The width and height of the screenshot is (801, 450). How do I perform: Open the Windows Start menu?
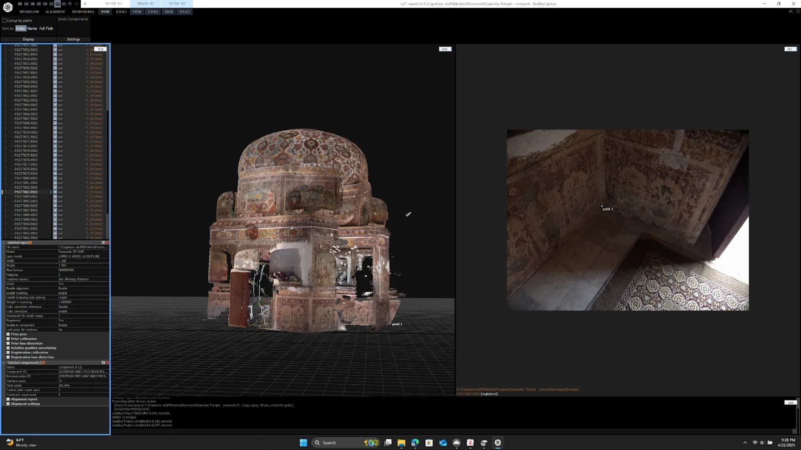[x=303, y=442]
